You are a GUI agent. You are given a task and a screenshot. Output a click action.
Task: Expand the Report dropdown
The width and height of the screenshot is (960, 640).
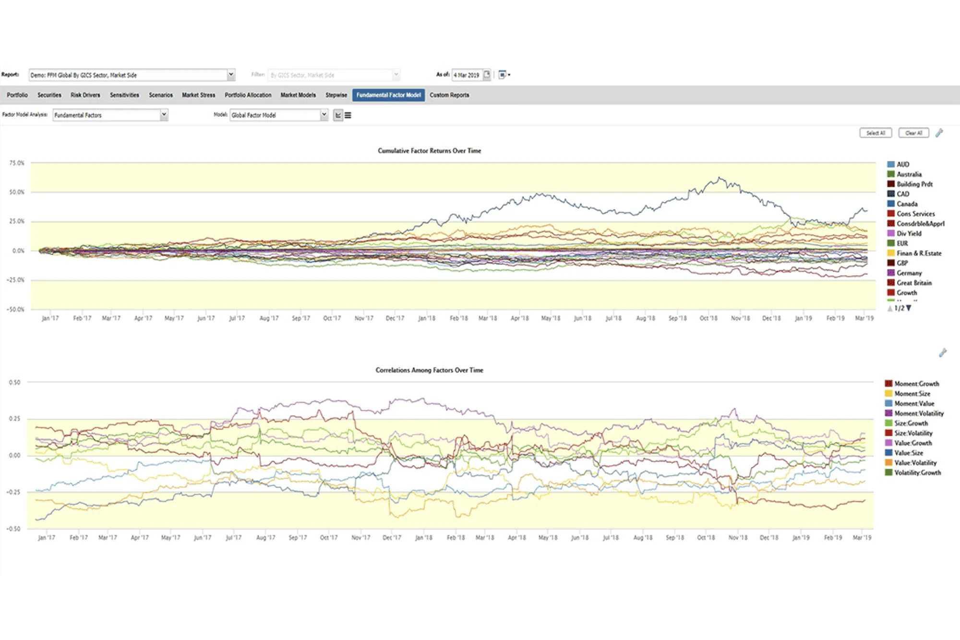pos(231,74)
